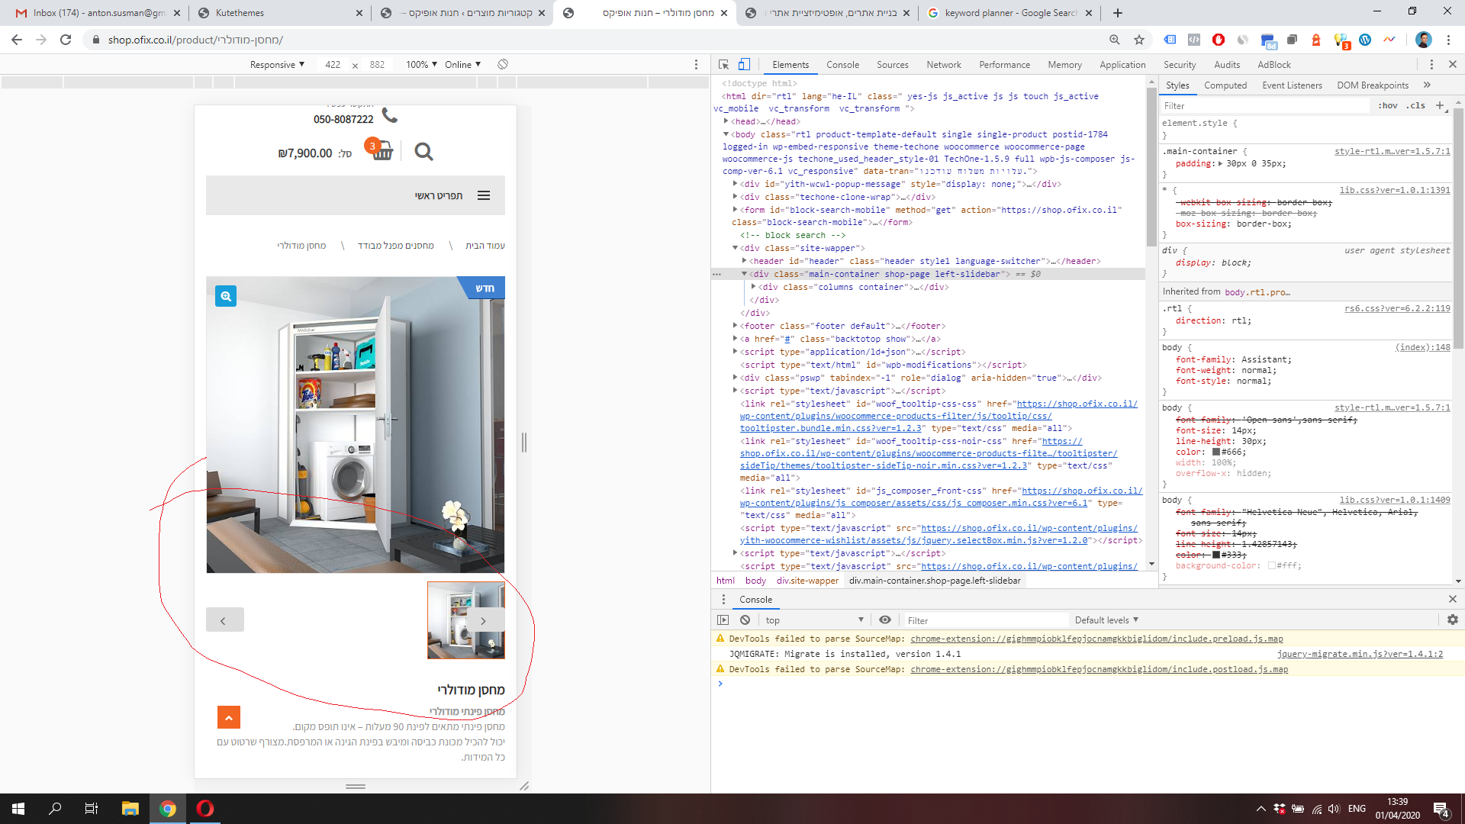Toggle the console sidebar icon

point(723,620)
